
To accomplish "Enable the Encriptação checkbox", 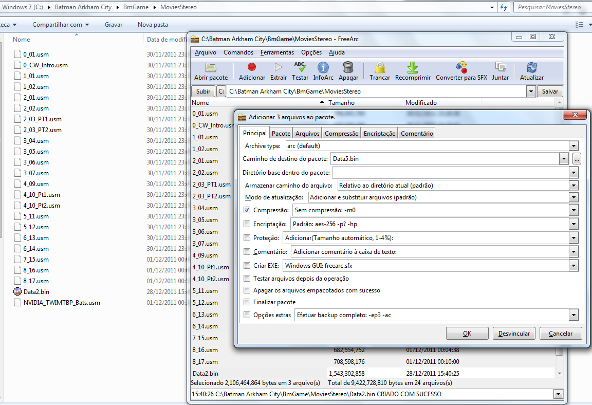I will [247, 224].
